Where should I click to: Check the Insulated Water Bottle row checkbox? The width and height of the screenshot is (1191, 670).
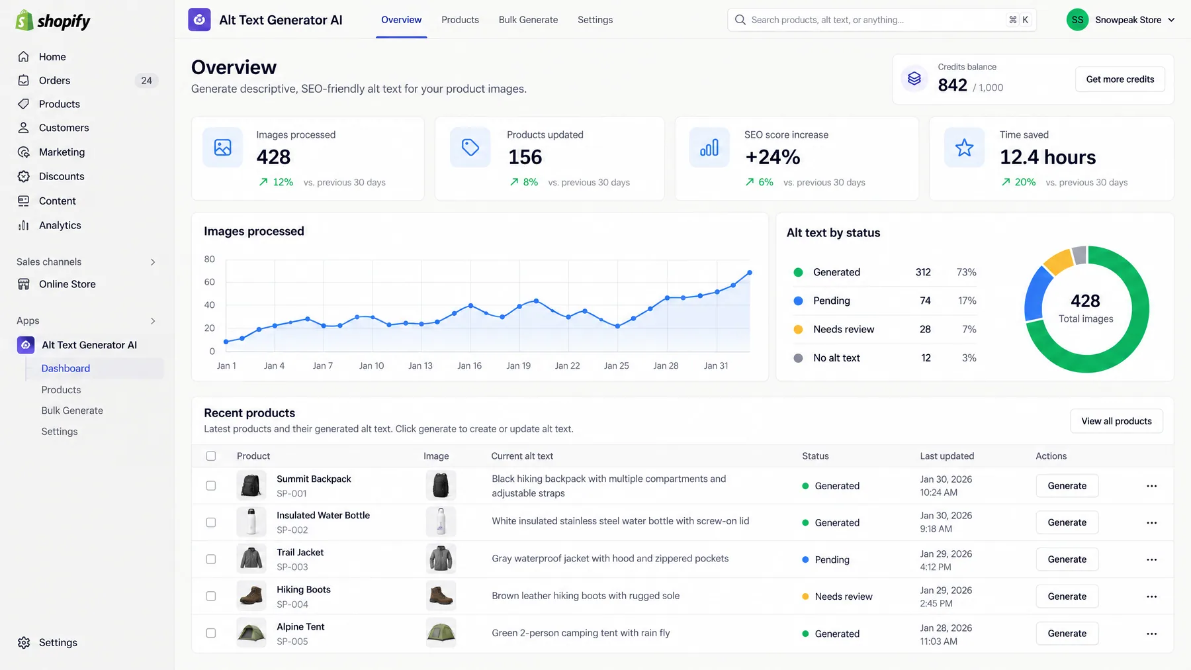(x=211, y=522)
